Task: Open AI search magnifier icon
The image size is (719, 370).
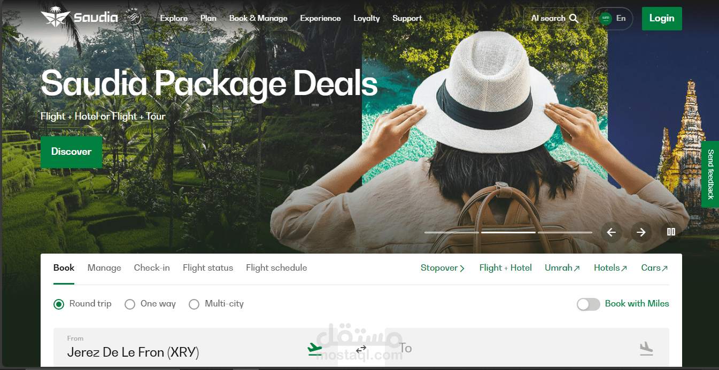Action: tap(574, 18)
